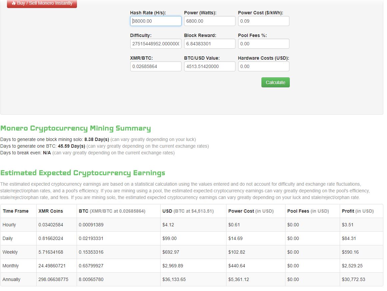387x291 pixels.
Task: Click weekly profit $590.16
Action: pyautogui.click(x=350, y=252)
